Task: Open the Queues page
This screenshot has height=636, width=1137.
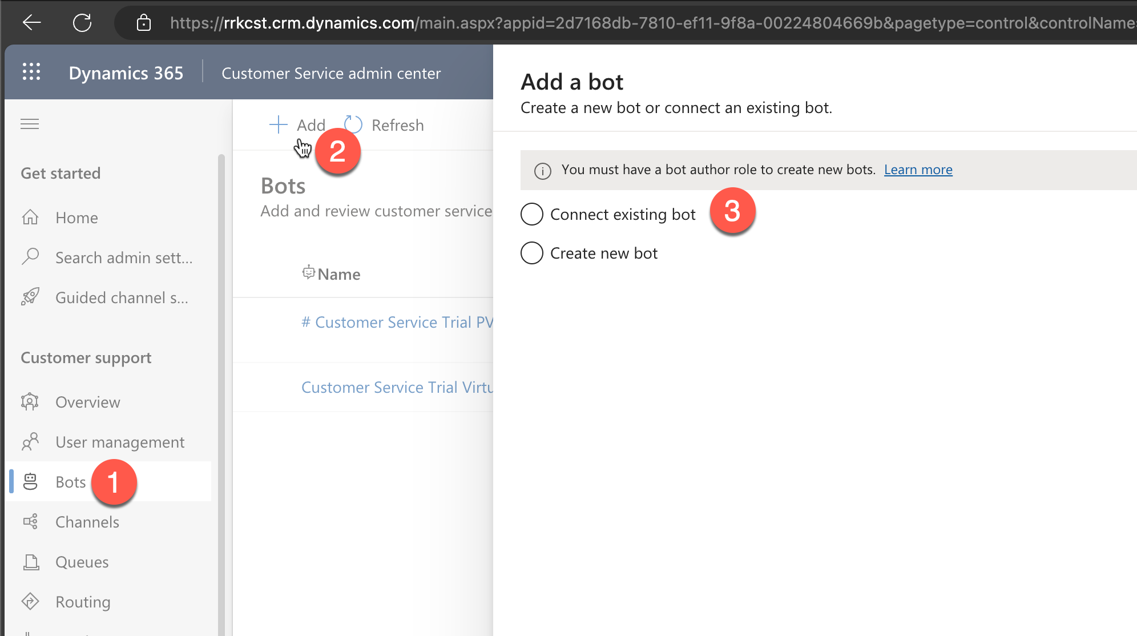Action: [82, 562]
